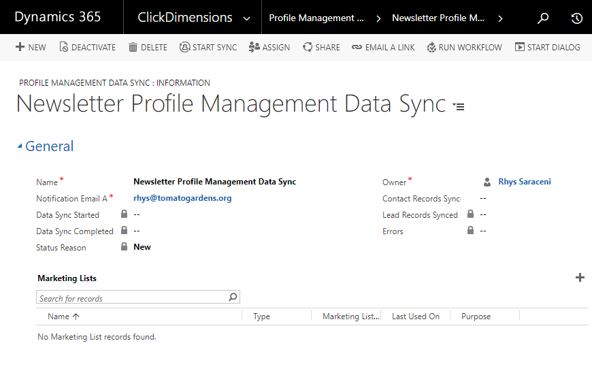Image resolution: width=592 pixels, height=373 pixels.
Task: Click the search magnifier in Marketing Lists box
Action: (233, 297)
